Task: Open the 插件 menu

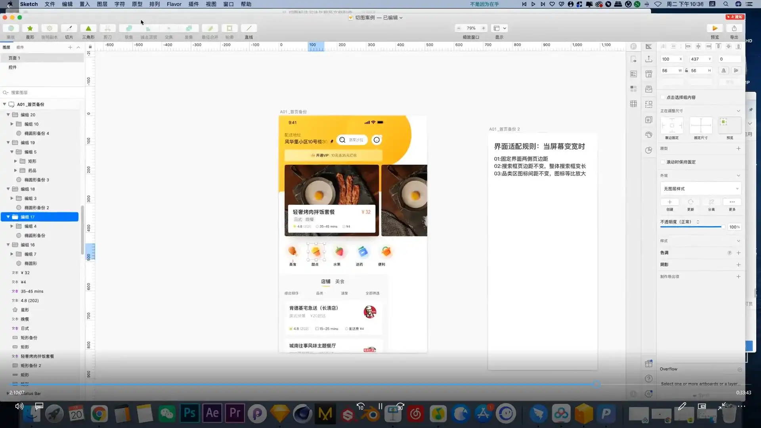Action: click(x=193, y=4)
